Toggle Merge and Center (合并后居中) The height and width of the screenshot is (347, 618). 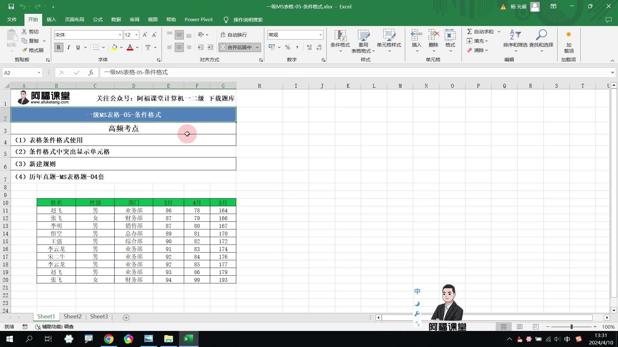click(x=236, y=47)
